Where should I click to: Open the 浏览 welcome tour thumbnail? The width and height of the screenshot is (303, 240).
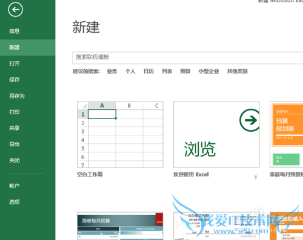tap(216, 135)
